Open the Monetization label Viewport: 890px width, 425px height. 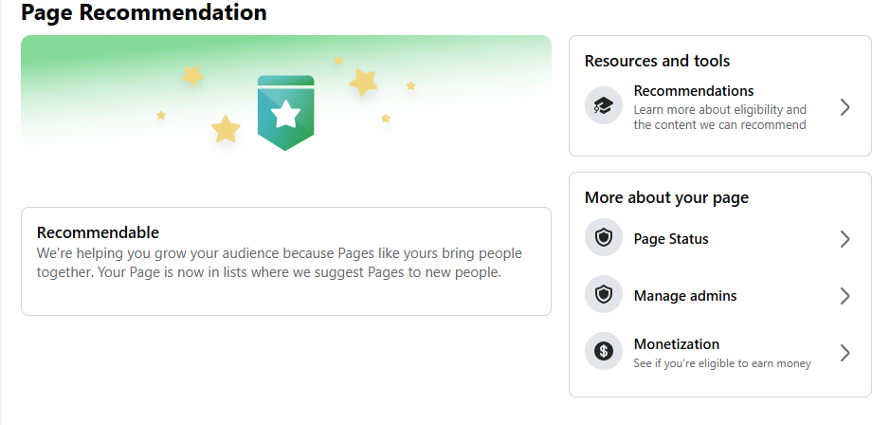pos(677,344)
